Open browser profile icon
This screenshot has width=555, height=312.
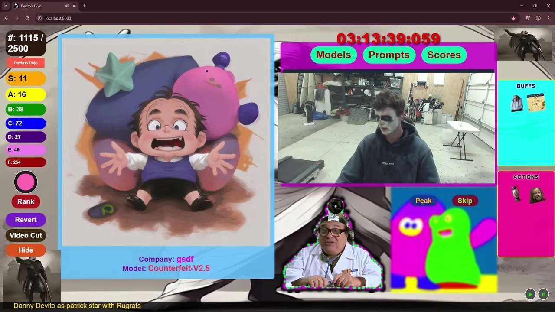click(x=538, y=18)
